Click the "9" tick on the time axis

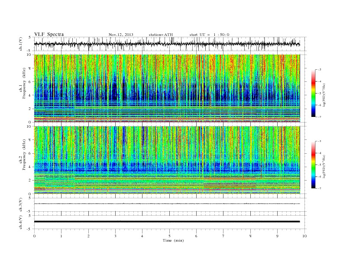point(277,236)
